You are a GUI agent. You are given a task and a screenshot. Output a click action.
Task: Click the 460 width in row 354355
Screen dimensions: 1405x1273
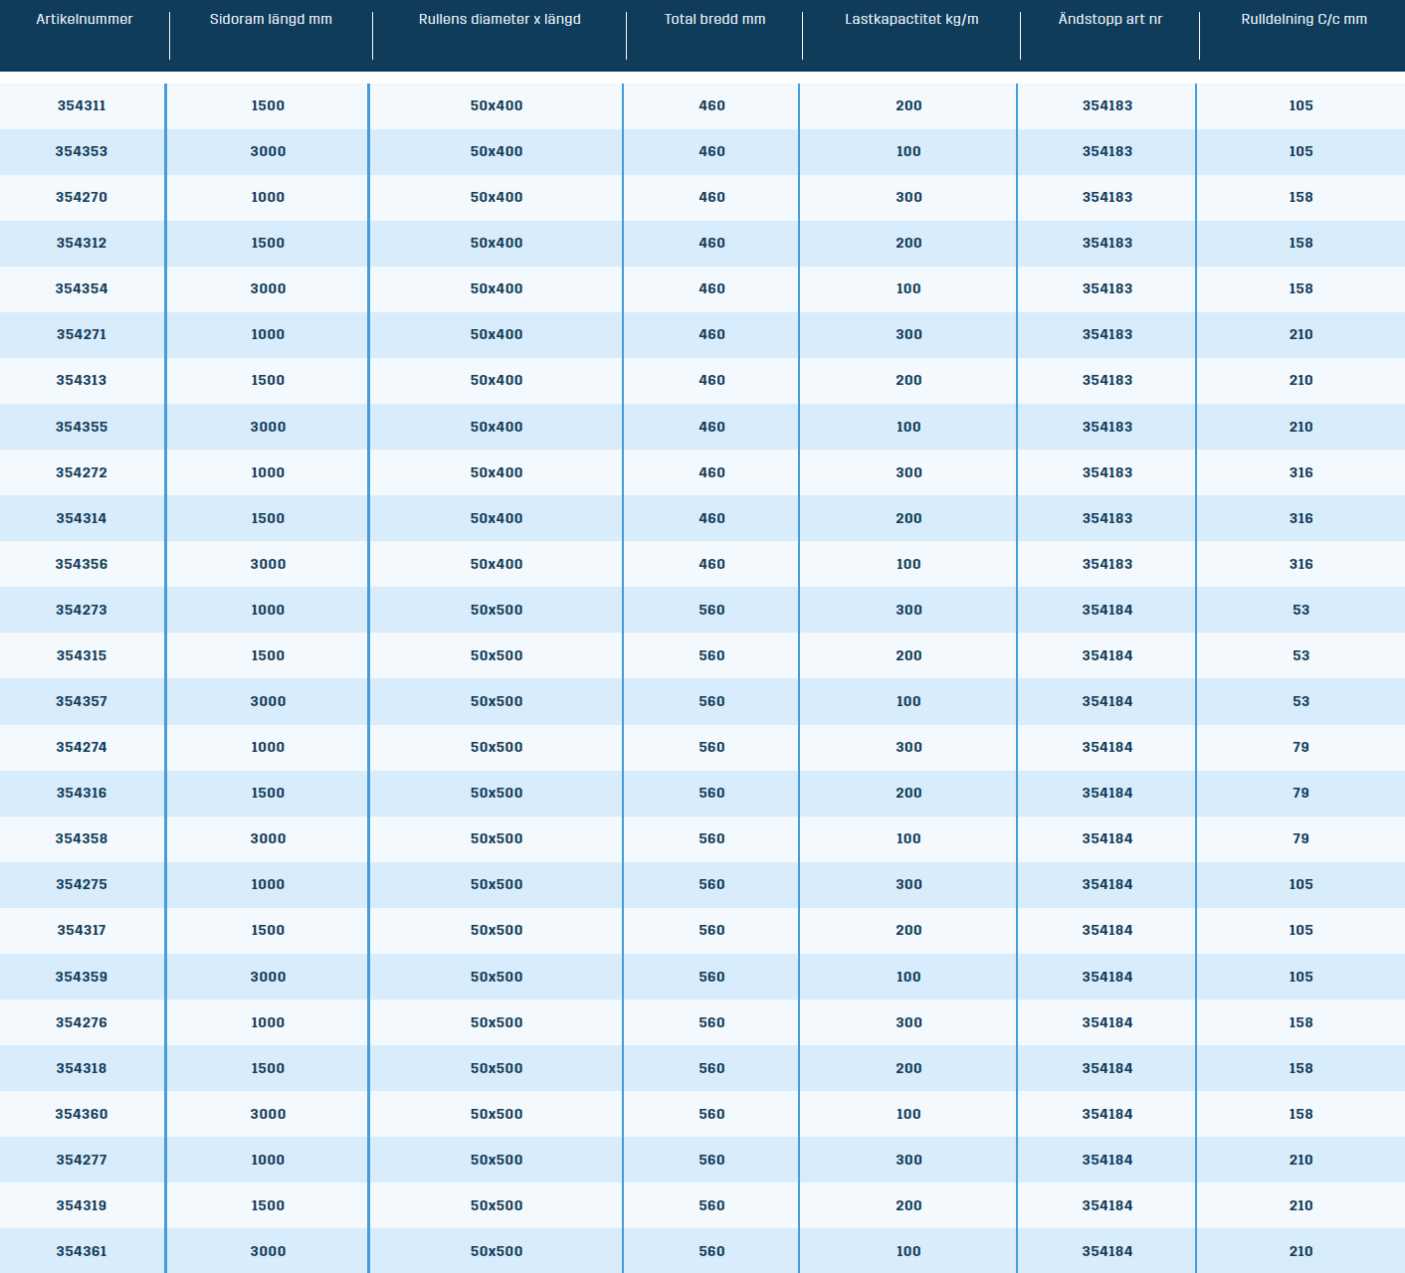point(712,427)
